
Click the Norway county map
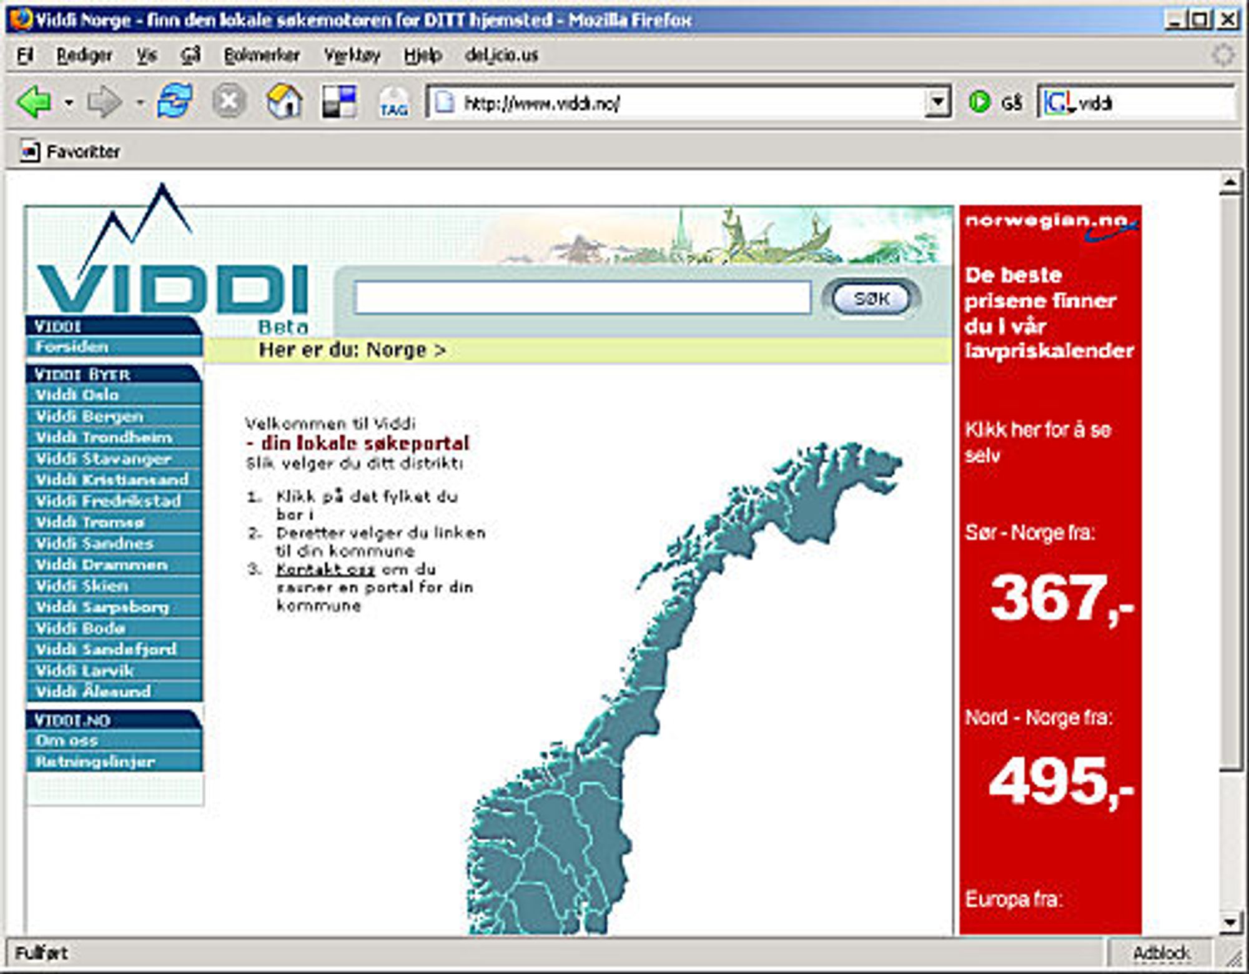click(x=684, y=687)
